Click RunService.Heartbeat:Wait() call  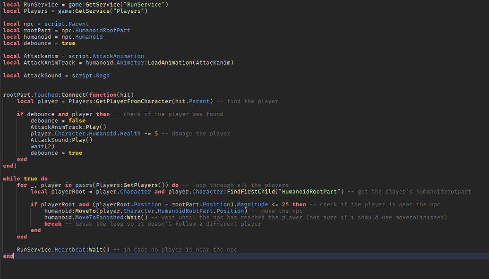63,250
